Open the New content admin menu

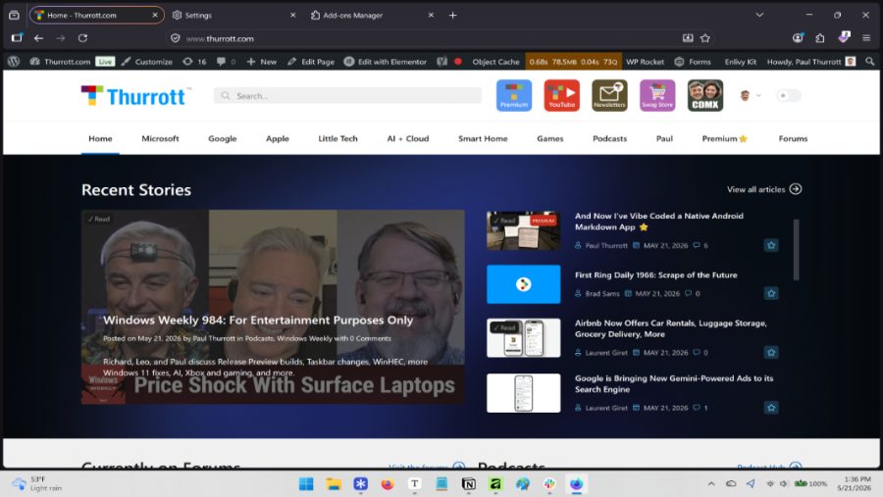point(261,62)
